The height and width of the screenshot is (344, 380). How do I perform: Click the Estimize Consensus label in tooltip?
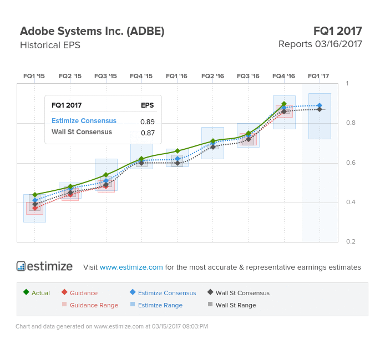(x=84, y=121)
